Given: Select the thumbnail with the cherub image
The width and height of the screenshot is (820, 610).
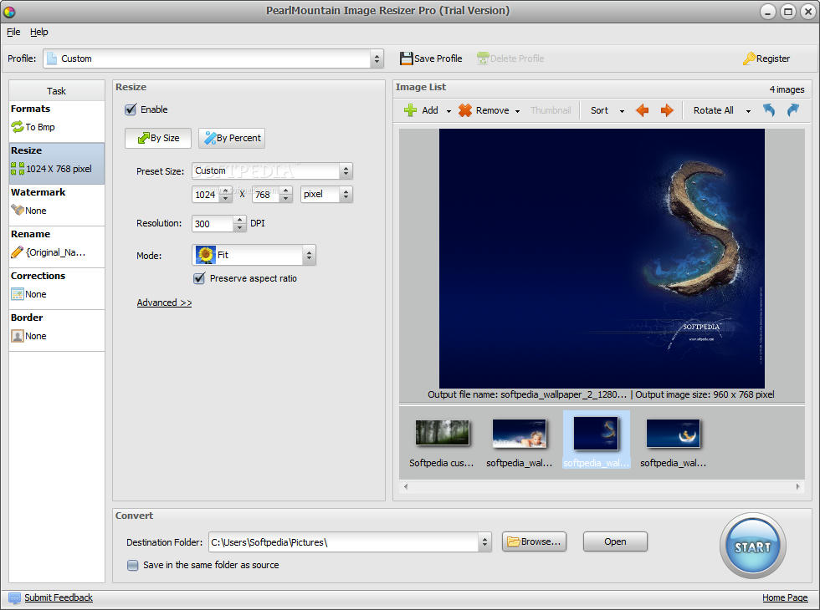Looking at the screenshot, I should tap(520, 434).
